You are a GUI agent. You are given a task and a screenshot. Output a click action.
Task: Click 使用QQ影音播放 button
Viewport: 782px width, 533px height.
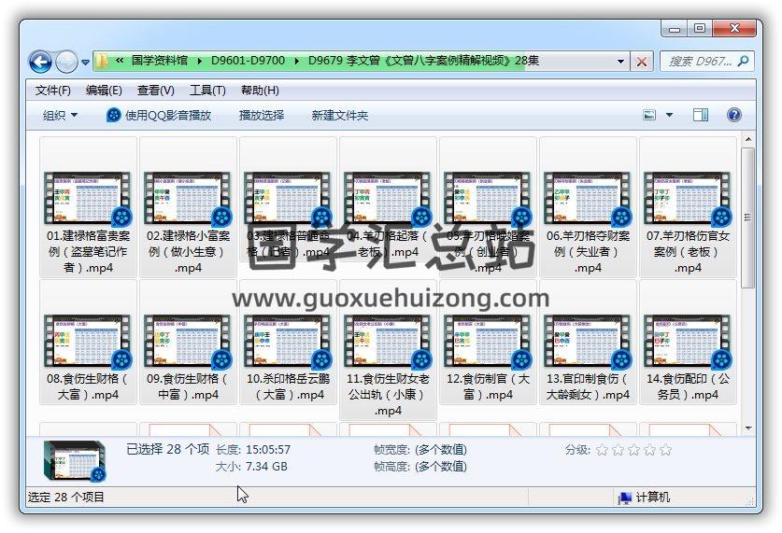(159, 116)
